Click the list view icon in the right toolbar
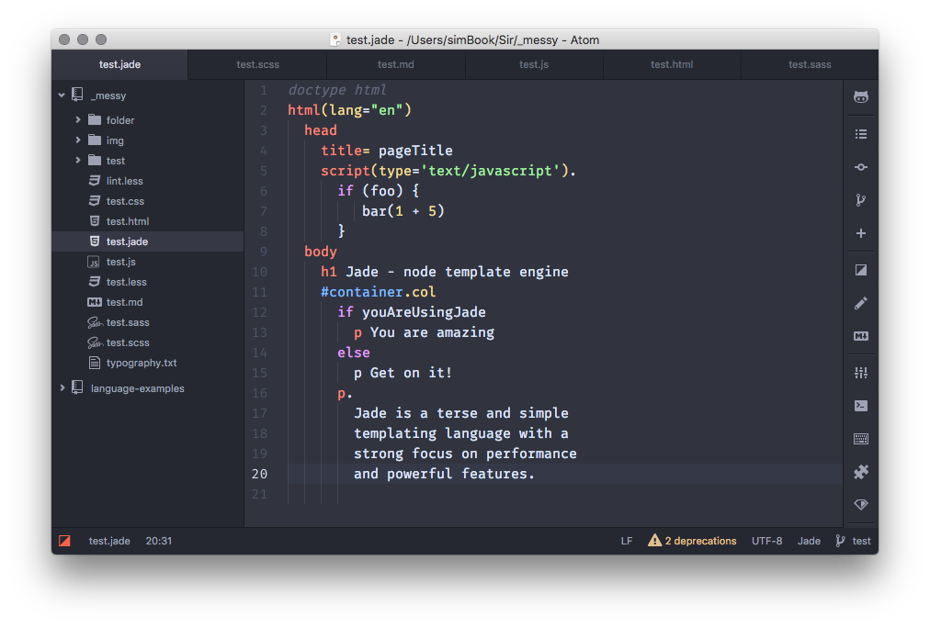Viewport: 930px width, 628px height. click(x=860, y=134)
